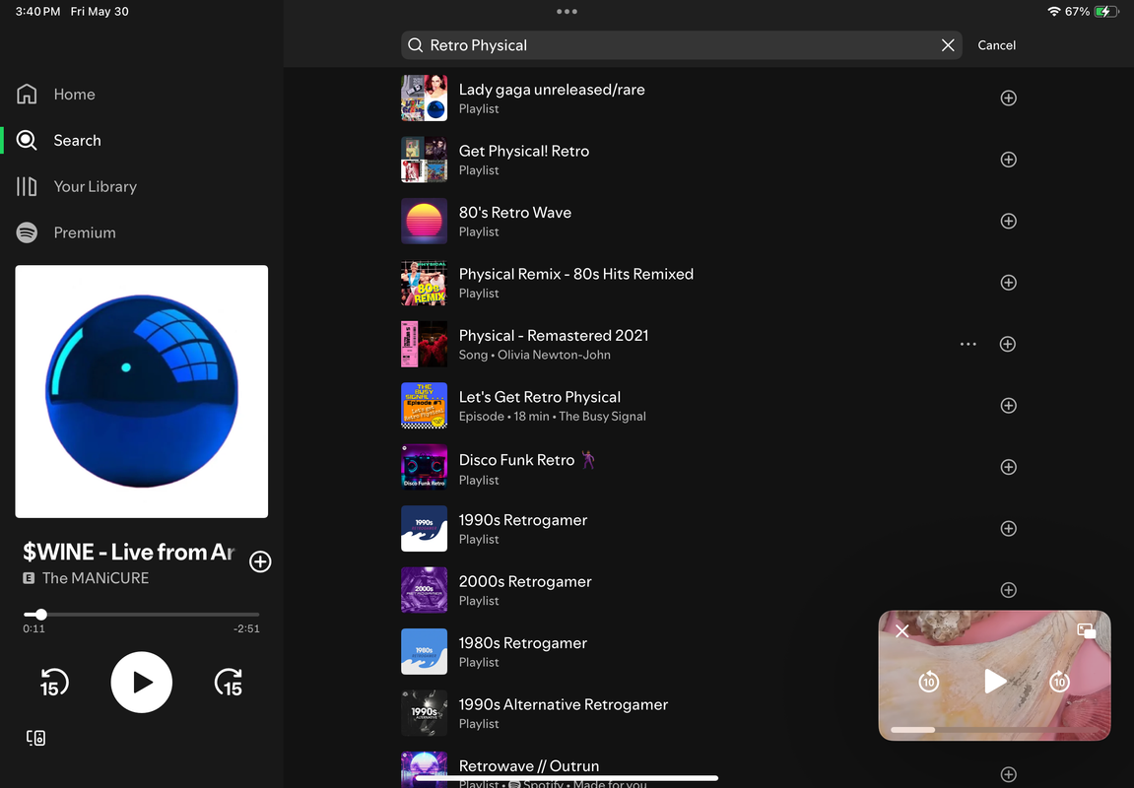The image size is (1134, 788).
Task: Add Retrowave // Outrun playlist to library
Action: tap(1008, 774)
